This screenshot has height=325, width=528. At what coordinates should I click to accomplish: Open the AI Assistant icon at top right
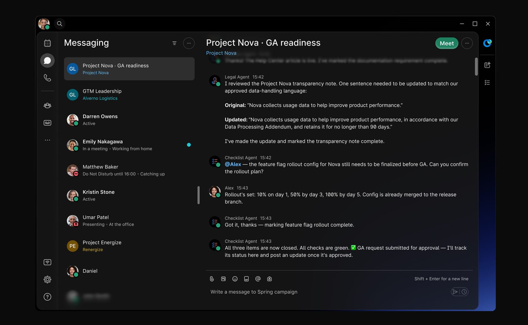tap(487, 43)
